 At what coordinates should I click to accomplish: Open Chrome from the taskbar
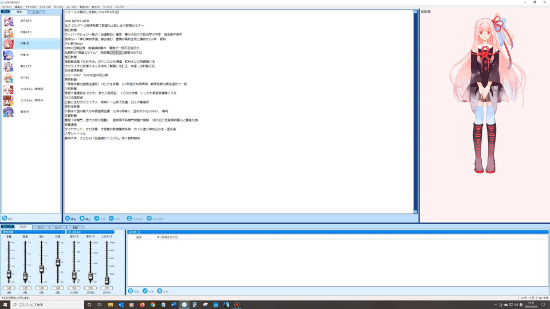152,304
